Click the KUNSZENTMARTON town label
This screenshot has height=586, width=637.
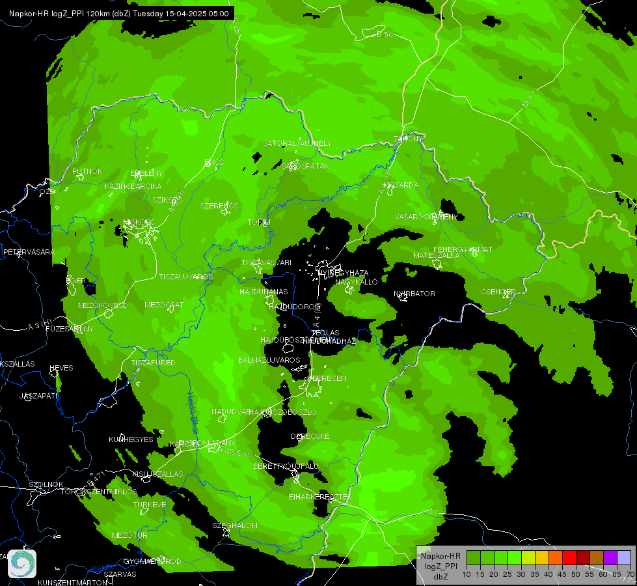[x=73, y=582]
